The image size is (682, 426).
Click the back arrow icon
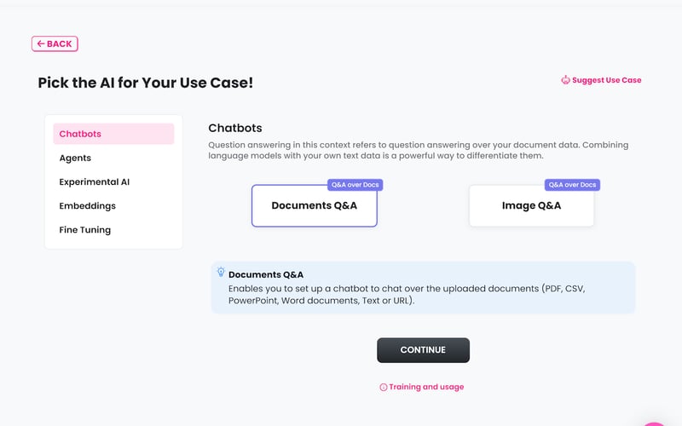[40, 43]
